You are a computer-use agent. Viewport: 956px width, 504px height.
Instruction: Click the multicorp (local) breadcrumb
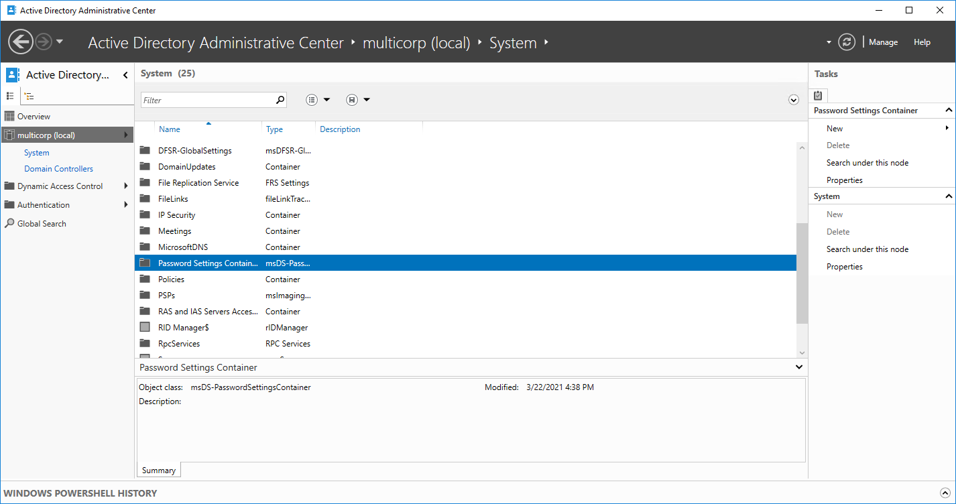[x=416, y=43]
